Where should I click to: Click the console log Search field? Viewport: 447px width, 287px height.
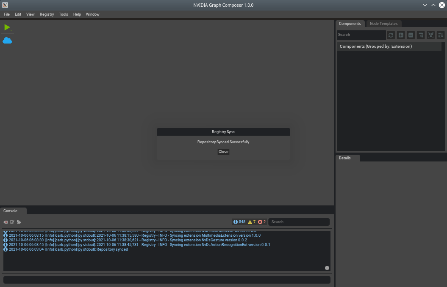(x=299, y=222)
